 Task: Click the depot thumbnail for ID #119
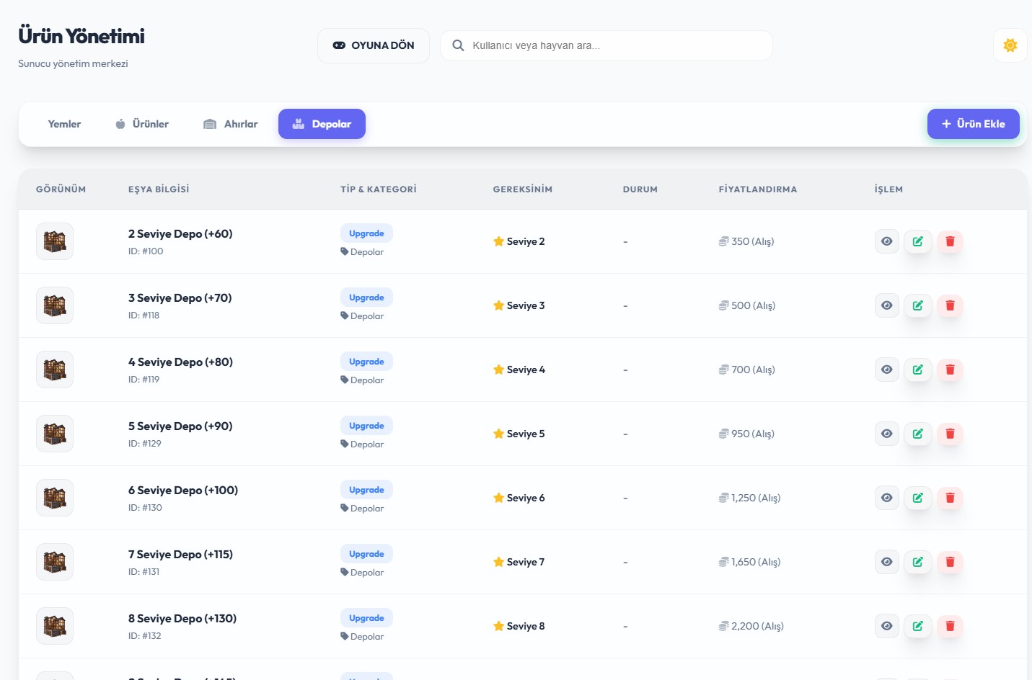click(55, 370)
